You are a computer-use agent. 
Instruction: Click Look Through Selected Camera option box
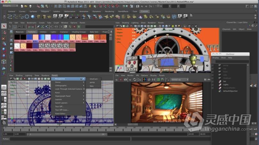pyautogui.click(x=84, y=89)
